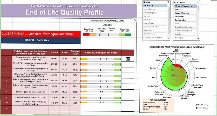Click the blue diamond marker in legend
217x116 pixels.
point(100,35)
